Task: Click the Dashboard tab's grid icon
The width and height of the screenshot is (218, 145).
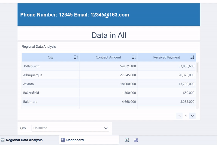Action: click(x=63, y=140)
